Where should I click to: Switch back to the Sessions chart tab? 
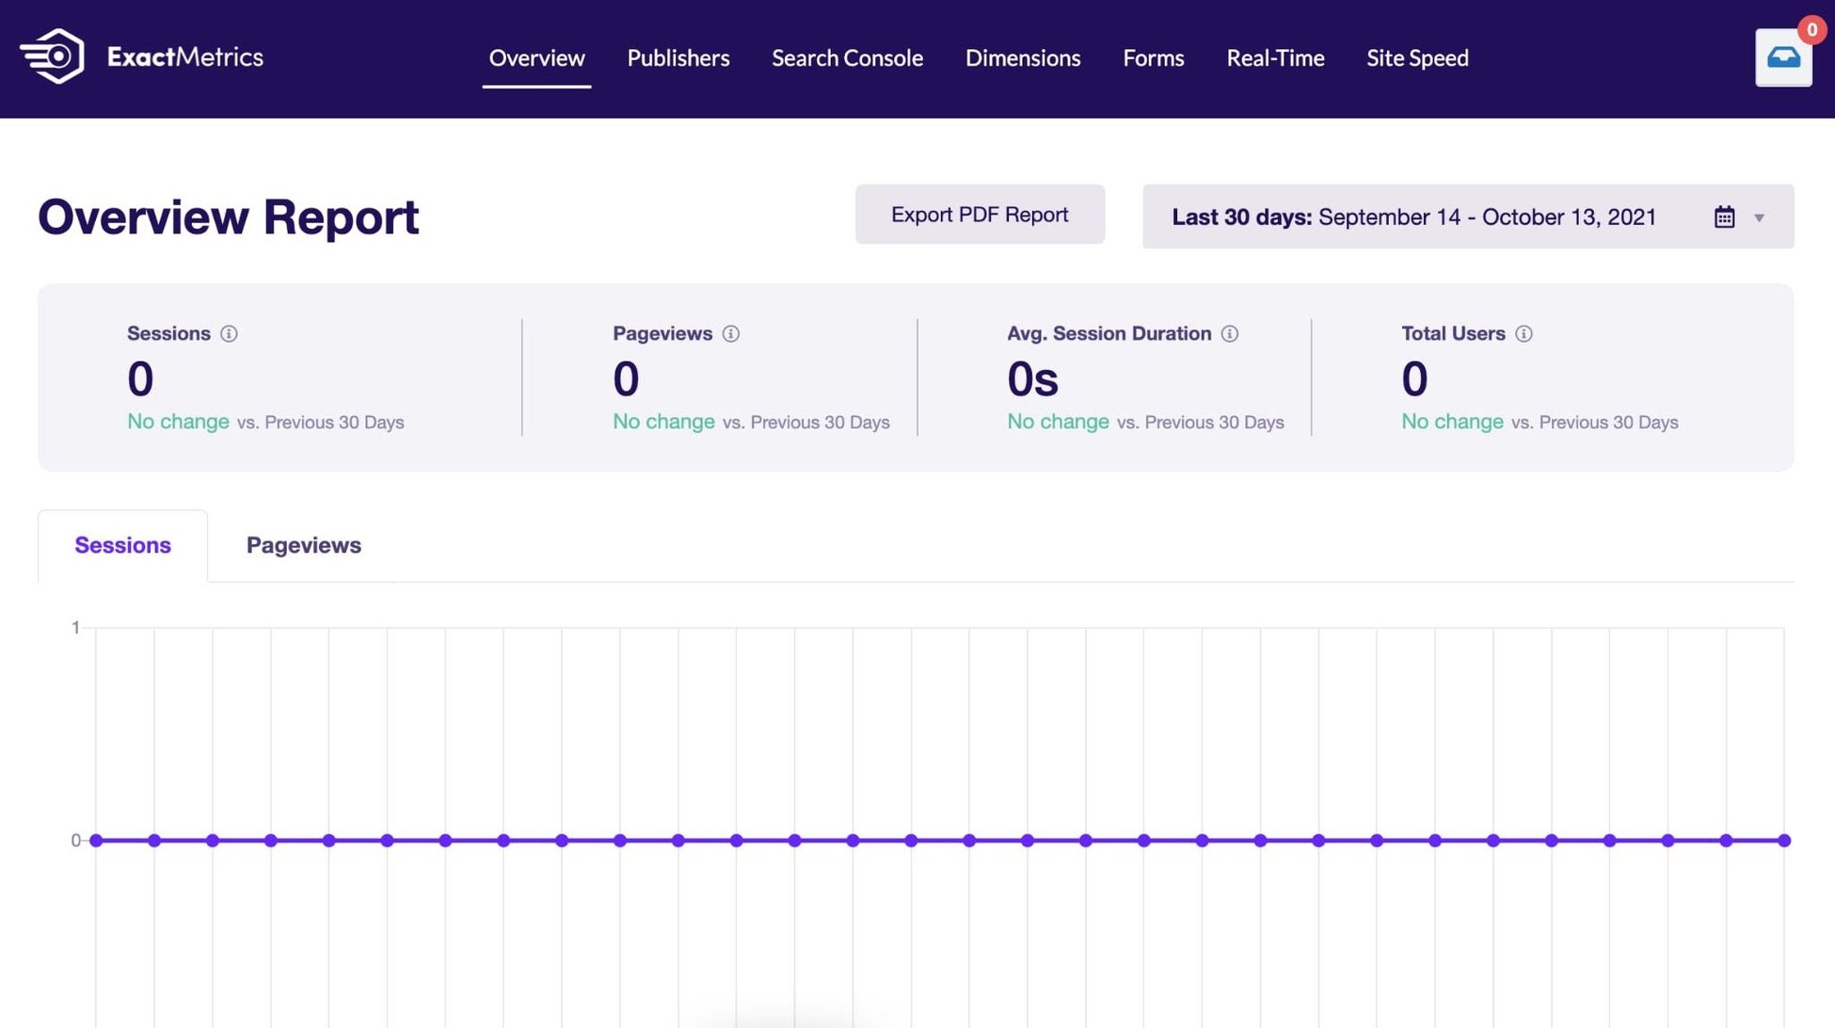click(x=122, y=545)
